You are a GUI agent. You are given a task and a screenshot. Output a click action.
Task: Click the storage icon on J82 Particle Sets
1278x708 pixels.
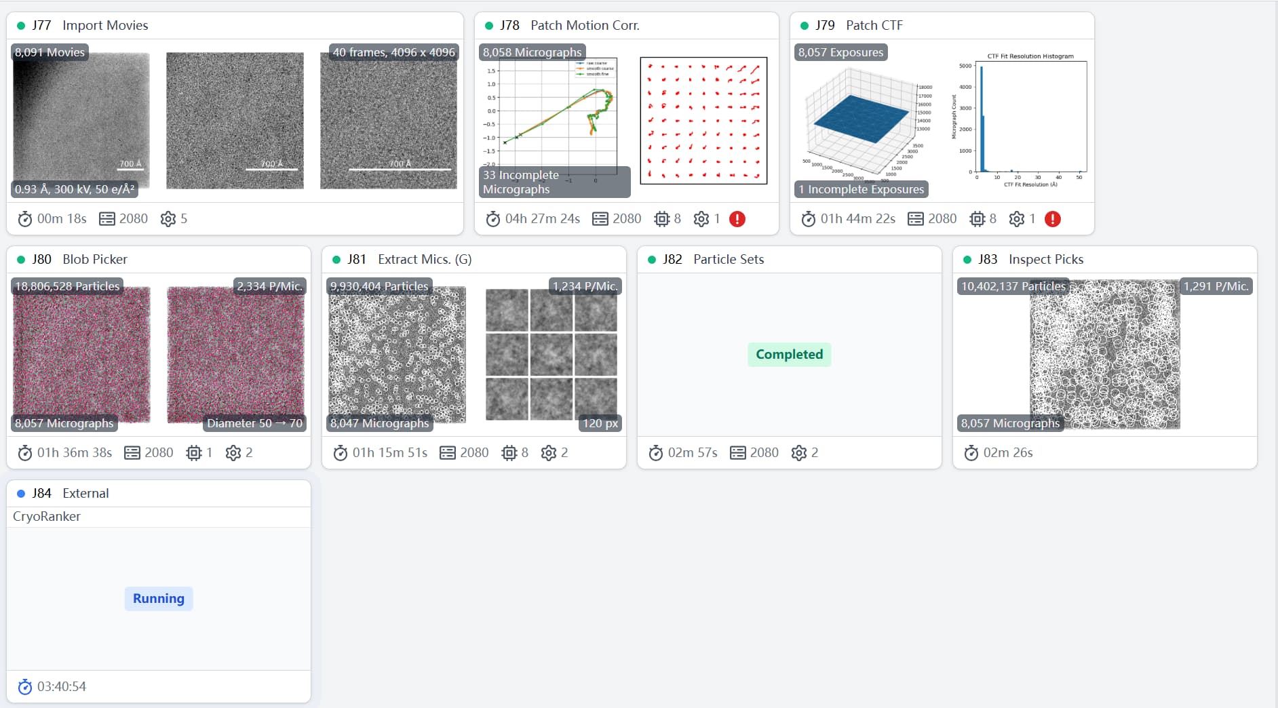click(737, 453)
